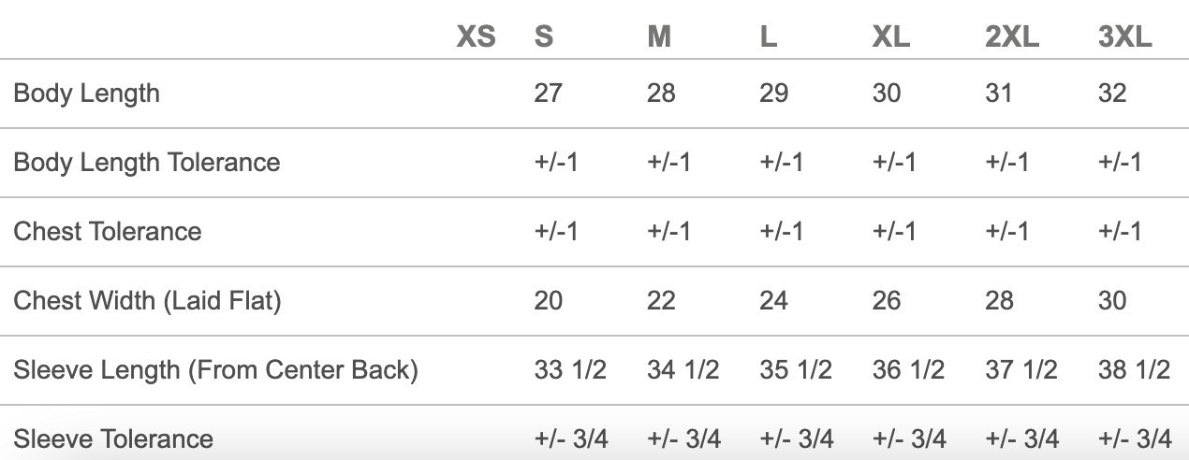Click the XS size column header
The width and height of the screenshot is (1189, 460).
[476, 37]
